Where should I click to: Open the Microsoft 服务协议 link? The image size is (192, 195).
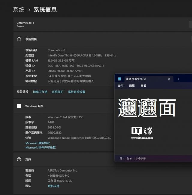point(37,143)
